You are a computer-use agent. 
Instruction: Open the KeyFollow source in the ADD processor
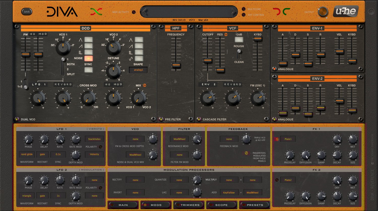pos(229,193)
